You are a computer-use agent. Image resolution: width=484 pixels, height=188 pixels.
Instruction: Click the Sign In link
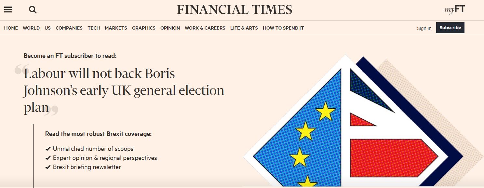click(424, 28)
